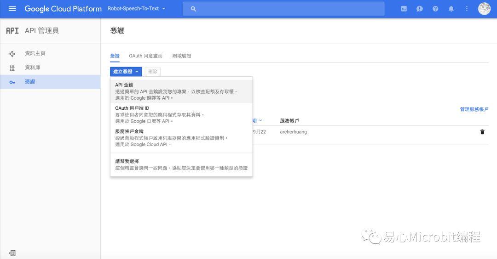Choose API 金鑰 from the menu
This screenshot has height=259, width=497.
181,91
